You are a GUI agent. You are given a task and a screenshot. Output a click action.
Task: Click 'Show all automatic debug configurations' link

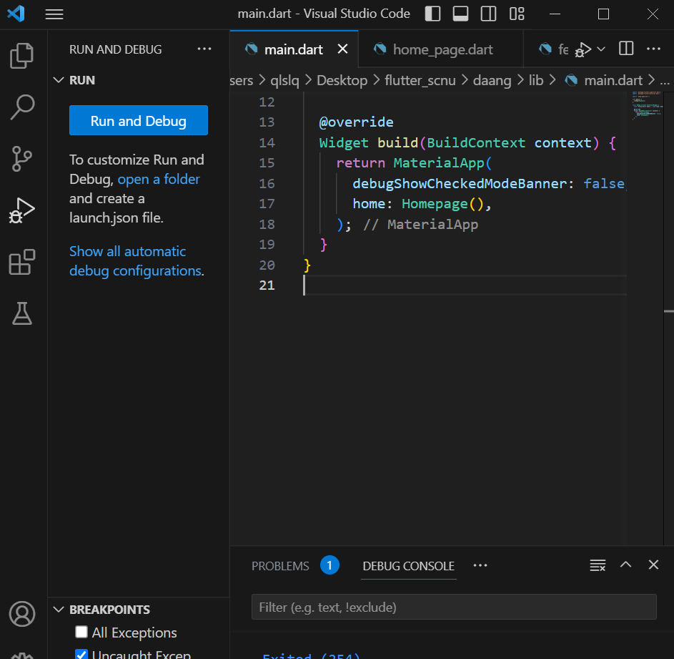(136, 261)
